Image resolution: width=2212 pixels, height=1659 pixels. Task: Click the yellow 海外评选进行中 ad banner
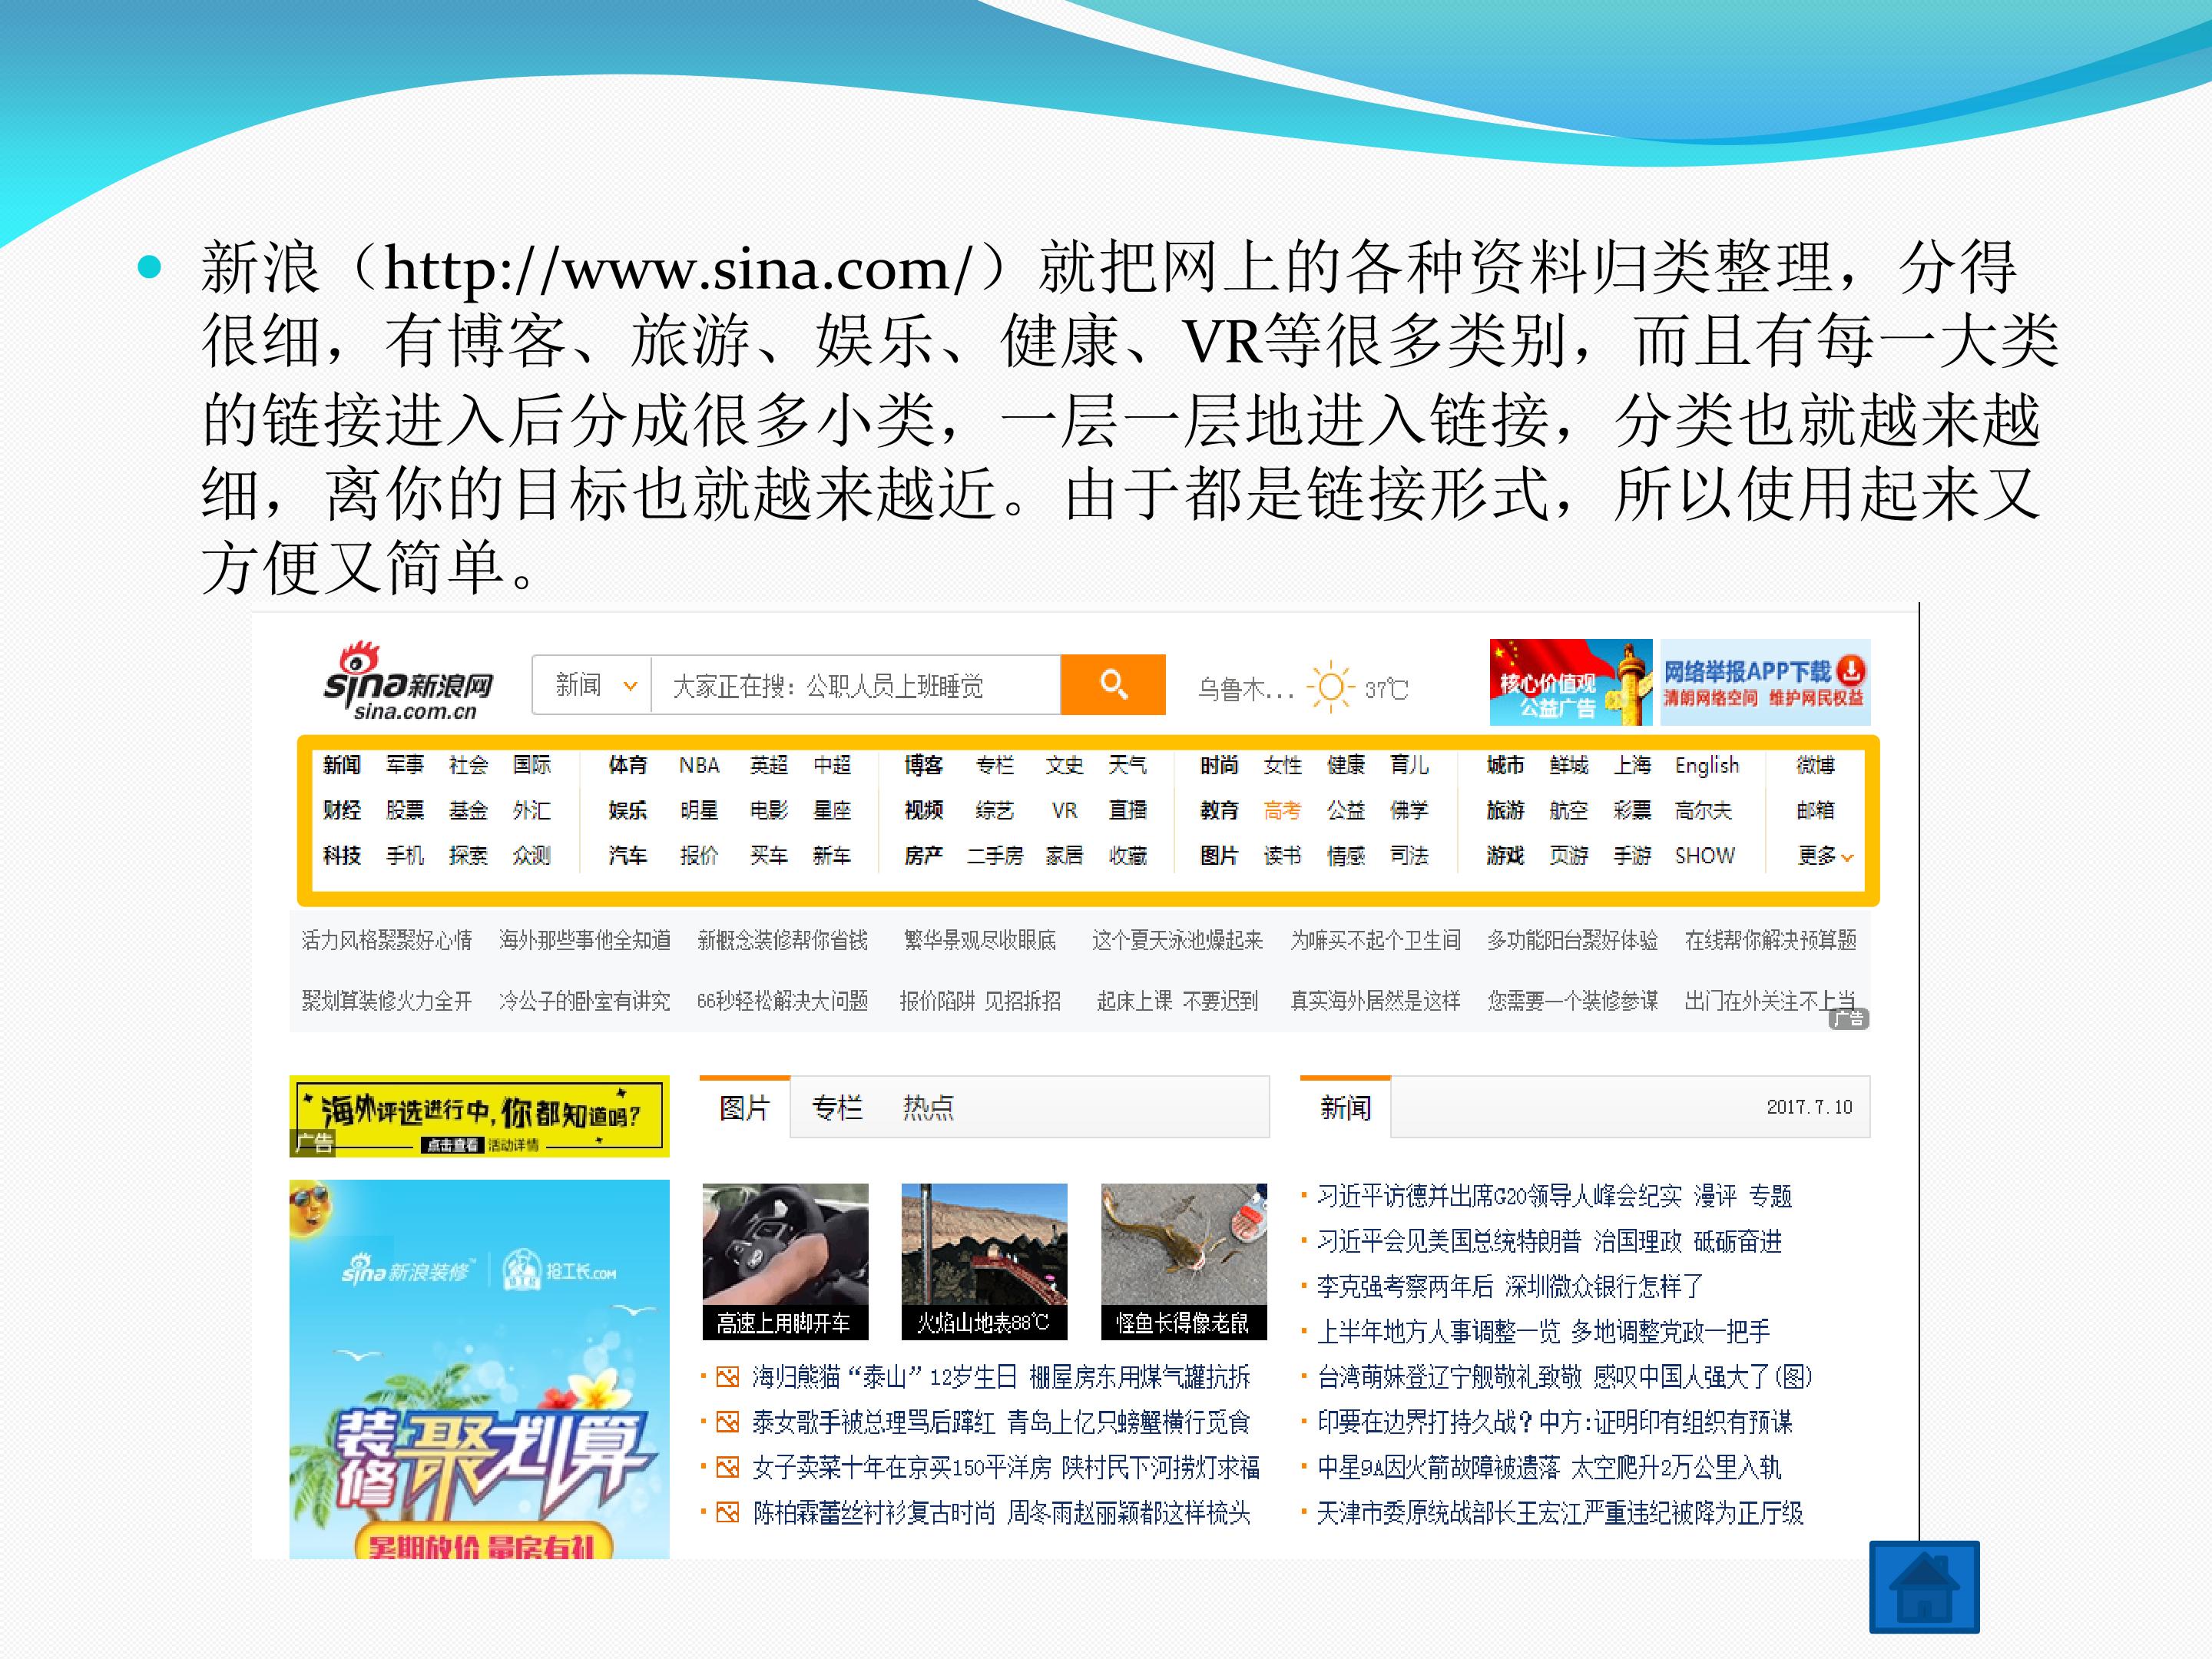tap(479, 1116)
